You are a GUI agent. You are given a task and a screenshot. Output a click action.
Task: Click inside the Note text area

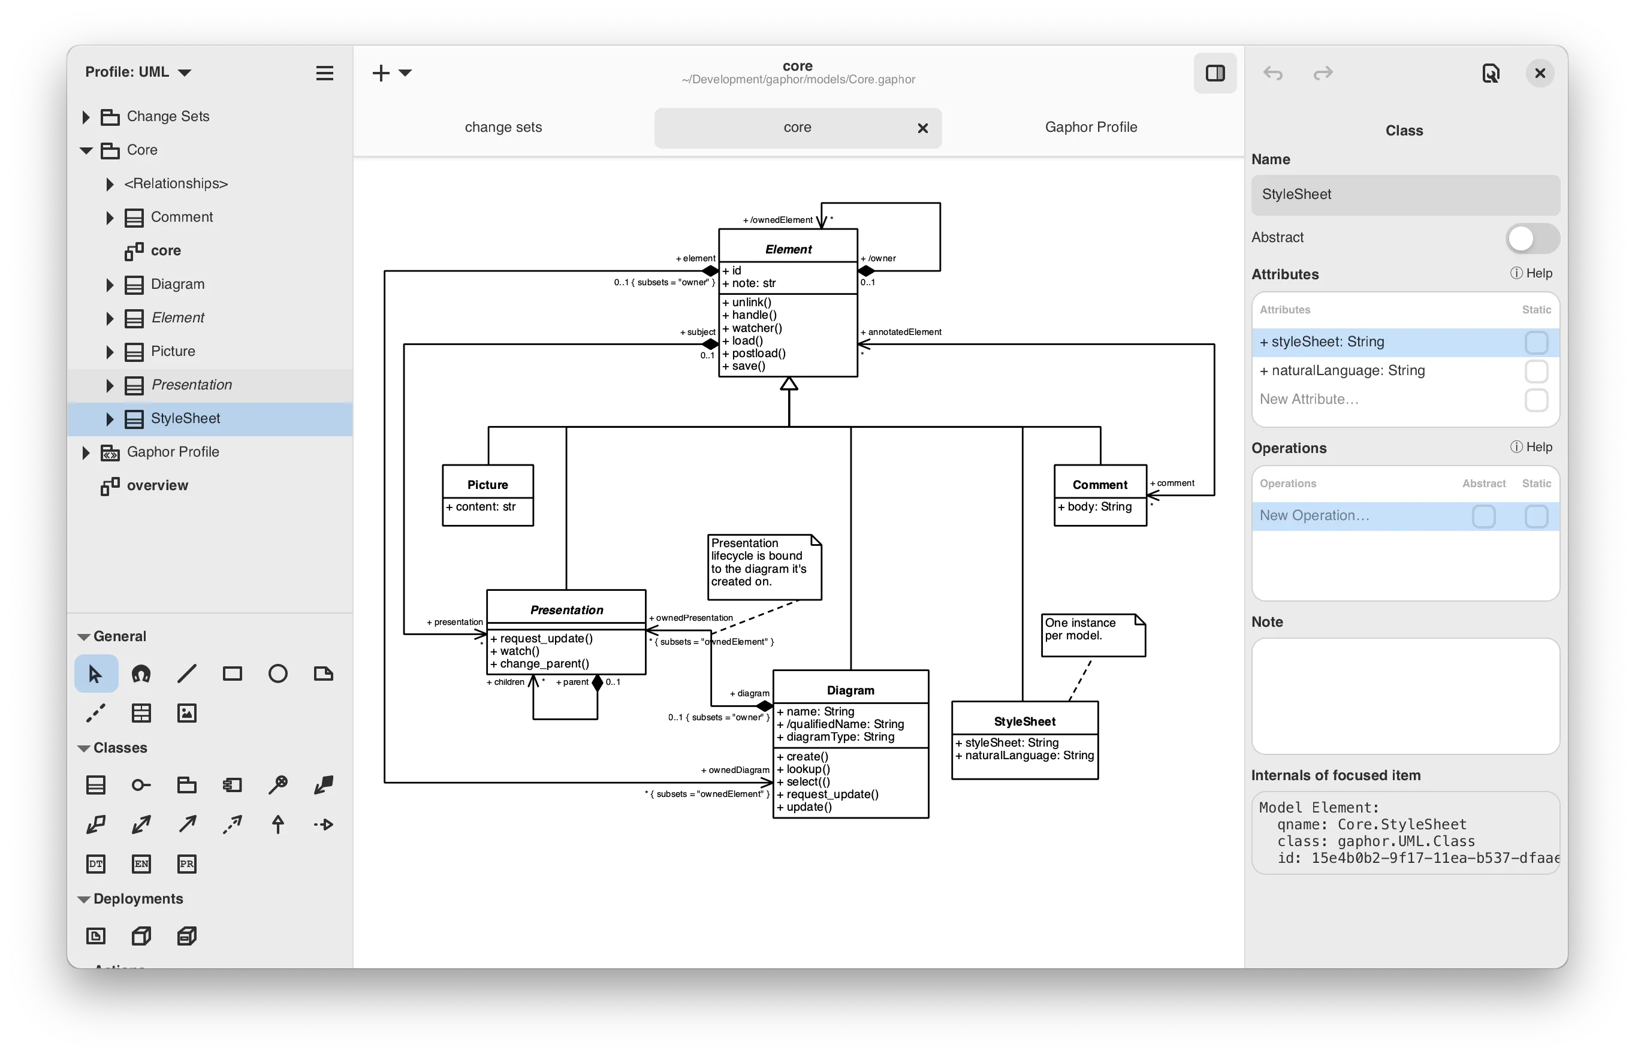1404,695
